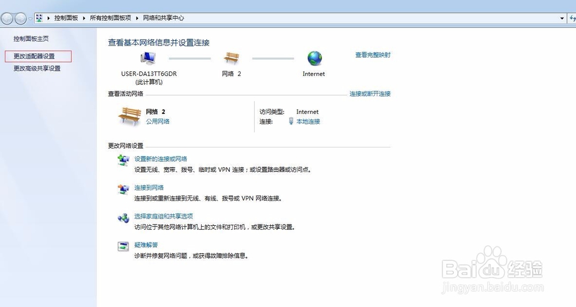Click the USER-DA13TT6GDR computer name text
576x307 pixels.
point(149,74)
